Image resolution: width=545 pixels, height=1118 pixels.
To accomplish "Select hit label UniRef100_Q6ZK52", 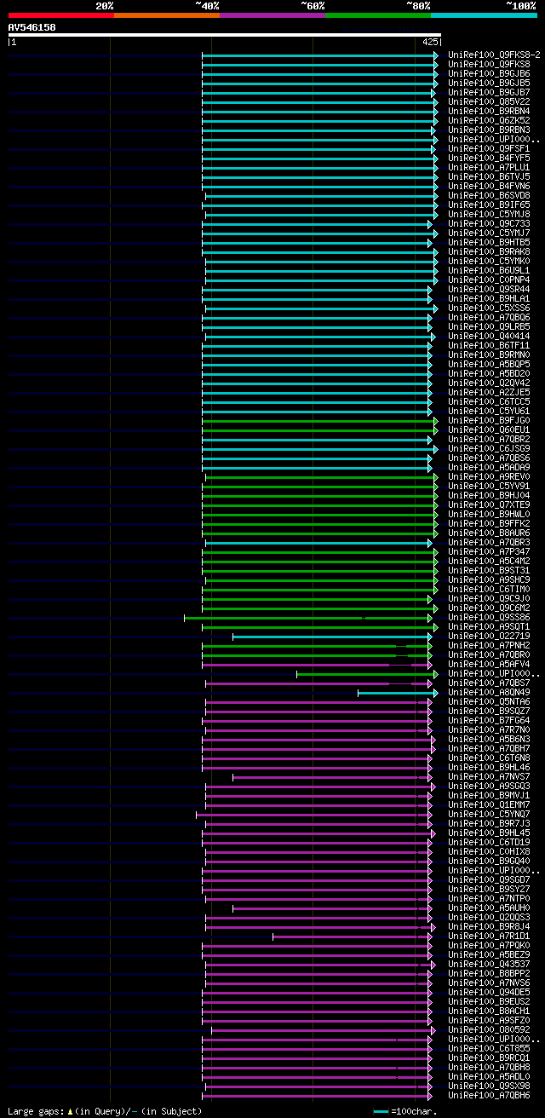I will pyautogui.click(x=490, y=120).
